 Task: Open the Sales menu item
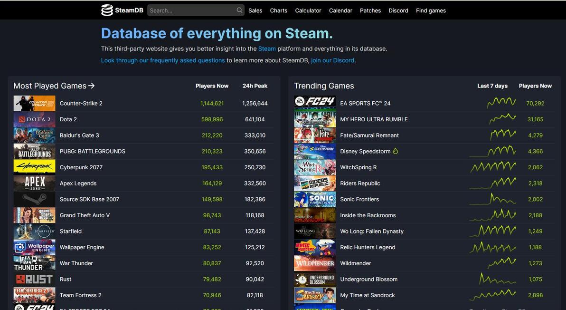tap(255, 10)
